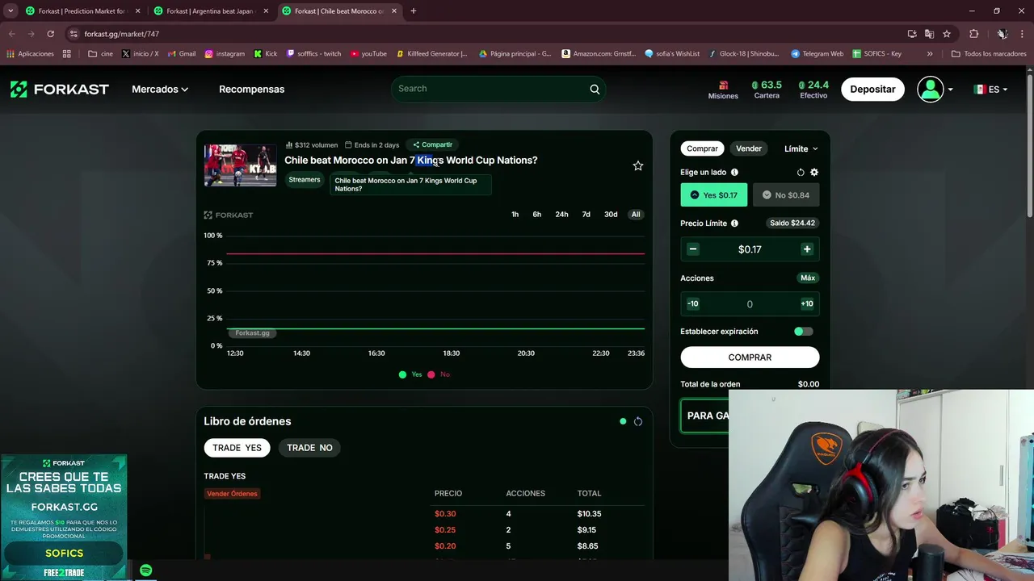Set chart range to 30d
The image size is (1034, 581).
611,215
